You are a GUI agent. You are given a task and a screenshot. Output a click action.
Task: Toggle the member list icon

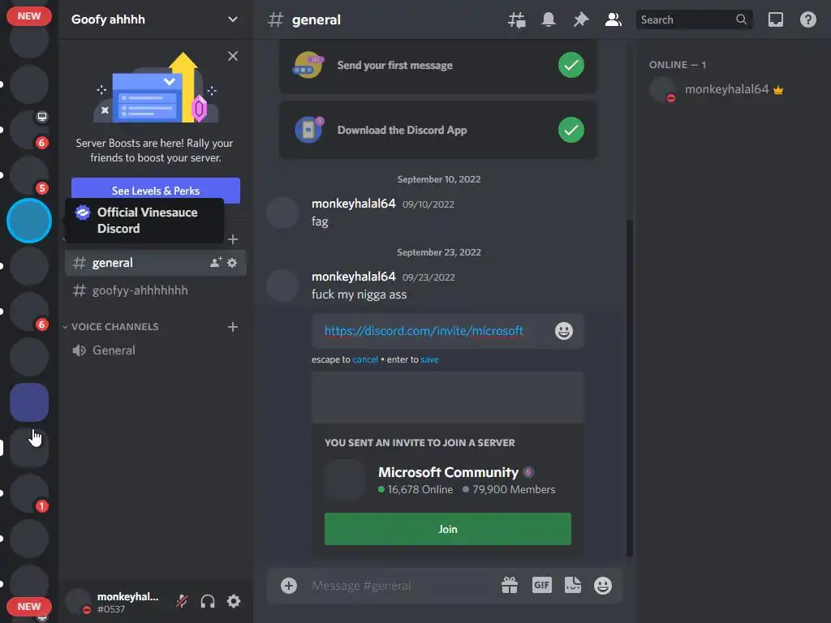[614, 20]
